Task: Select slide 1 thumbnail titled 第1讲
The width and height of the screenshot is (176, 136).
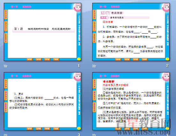Action: point(42,32)
